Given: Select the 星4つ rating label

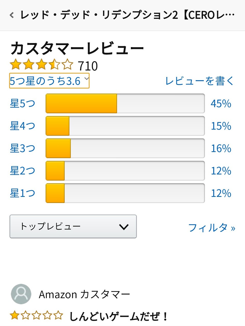Looking at the screenshot, I should pyautogui.click(x=22, y=126).
